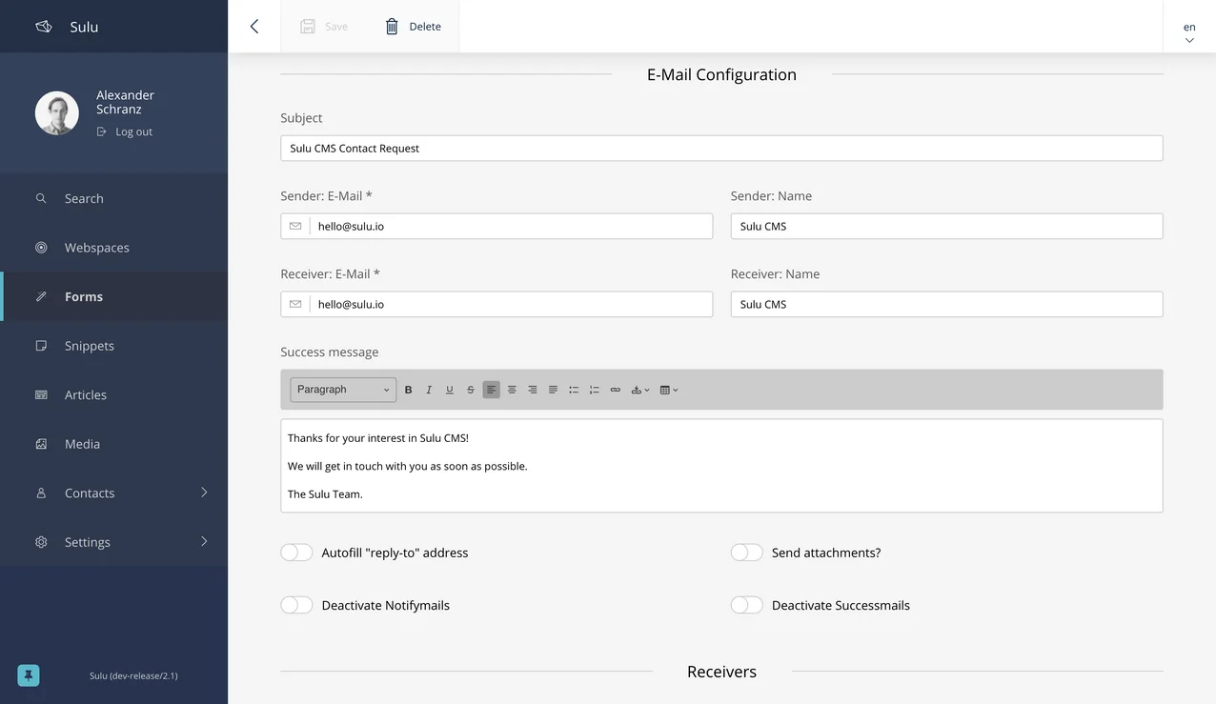Insert a hyperlink in the success message
The image size is (1216, 704).
(615, 390)
